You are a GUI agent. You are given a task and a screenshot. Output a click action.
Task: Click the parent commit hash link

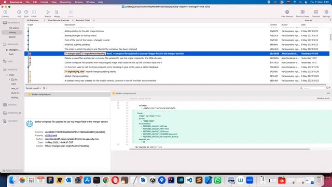tap(51, 136)
